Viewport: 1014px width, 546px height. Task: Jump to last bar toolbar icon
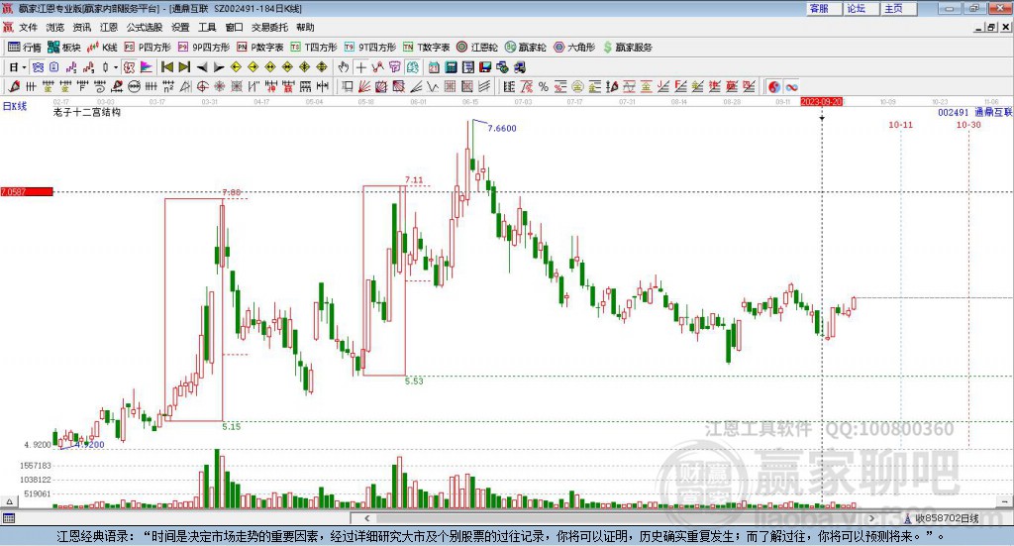tap(184, 67)
